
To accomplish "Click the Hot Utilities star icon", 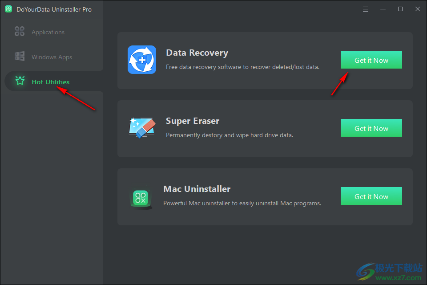I will (x=20, y=81).
